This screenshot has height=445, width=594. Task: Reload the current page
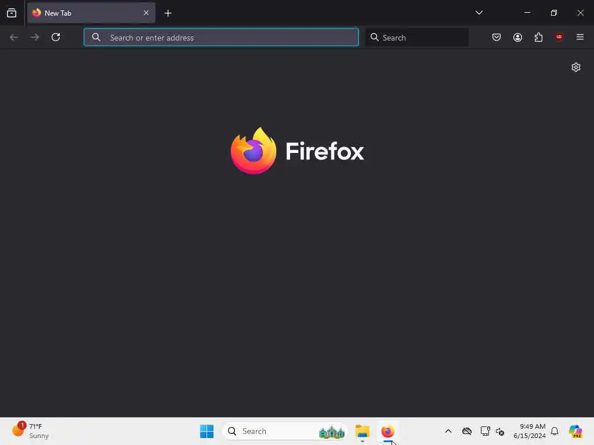point(56,37)
